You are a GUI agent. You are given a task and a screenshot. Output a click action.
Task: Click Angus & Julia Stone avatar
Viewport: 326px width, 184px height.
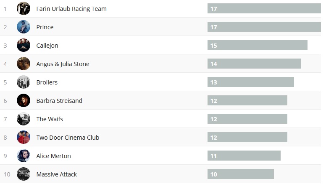tap(24, 64)
